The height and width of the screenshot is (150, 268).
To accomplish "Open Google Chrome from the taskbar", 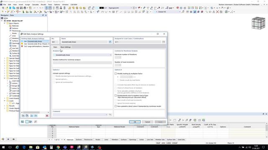I will (x=58, y=147).
